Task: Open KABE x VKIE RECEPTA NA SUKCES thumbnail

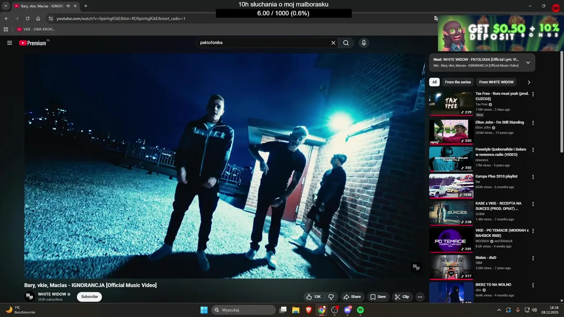Action: pyautogui.click(x=451, y=213)
